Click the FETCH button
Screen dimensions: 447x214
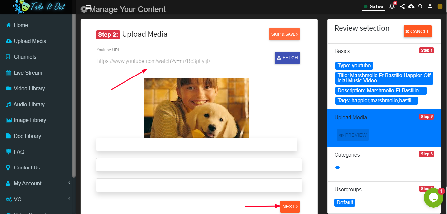(287, 58)
